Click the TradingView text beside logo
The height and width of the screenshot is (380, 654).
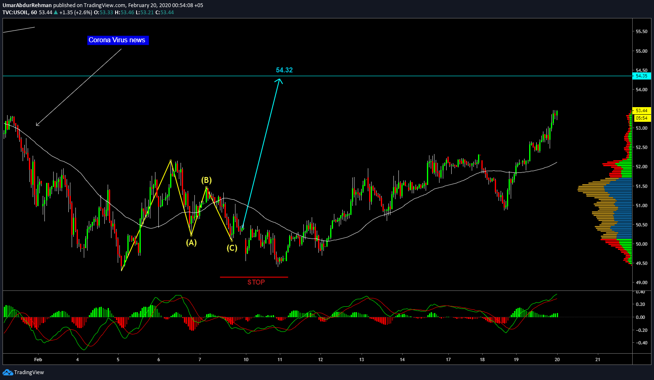29,372
